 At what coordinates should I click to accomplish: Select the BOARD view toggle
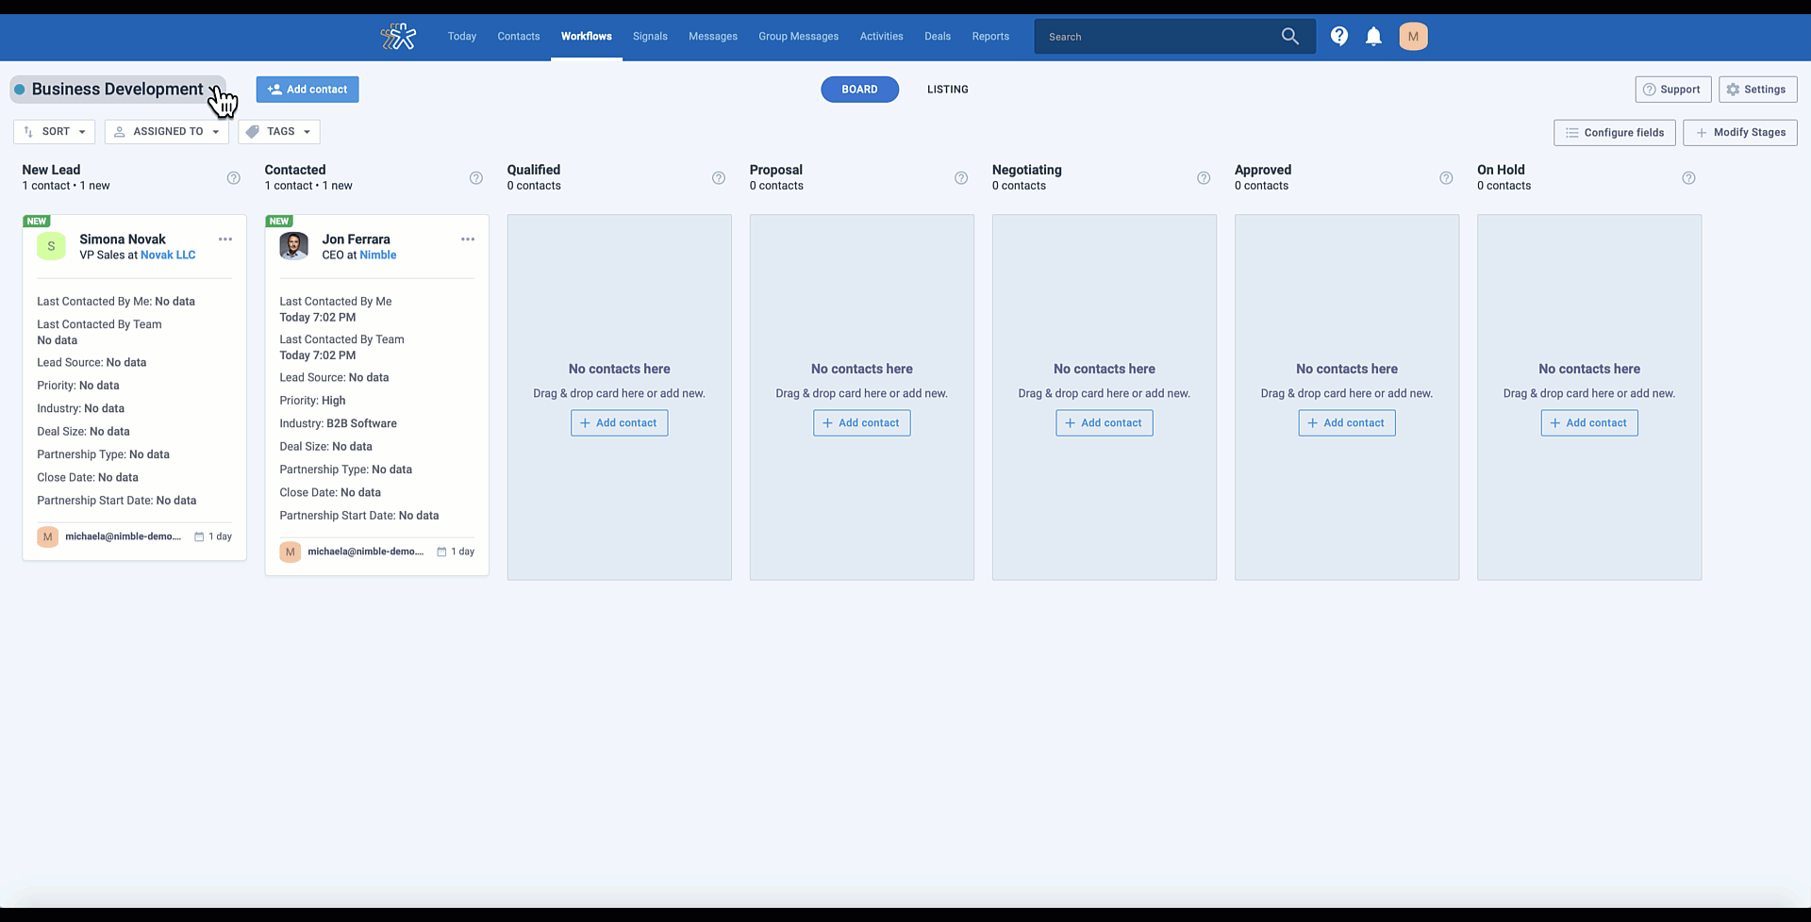click(859, 89)
